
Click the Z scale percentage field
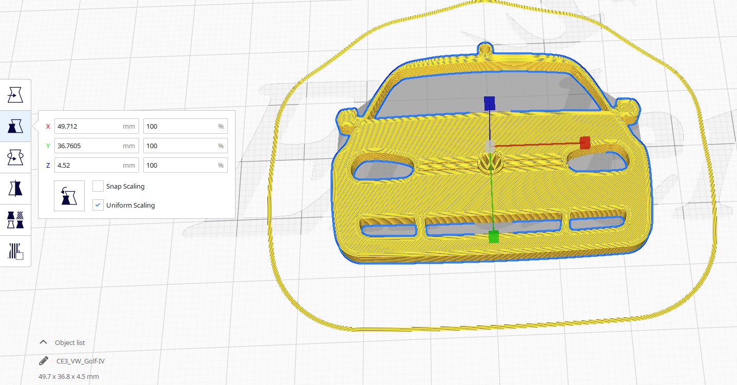pyautogui.click(x=185, y=165)
